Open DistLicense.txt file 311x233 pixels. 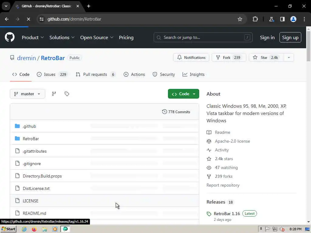[x=36, y=188]
